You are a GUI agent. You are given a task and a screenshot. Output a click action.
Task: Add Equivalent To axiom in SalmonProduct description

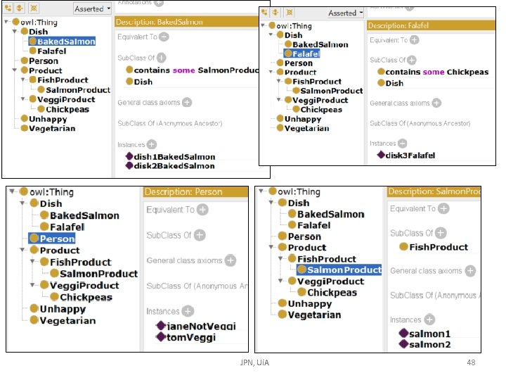[x=443, y=208]
